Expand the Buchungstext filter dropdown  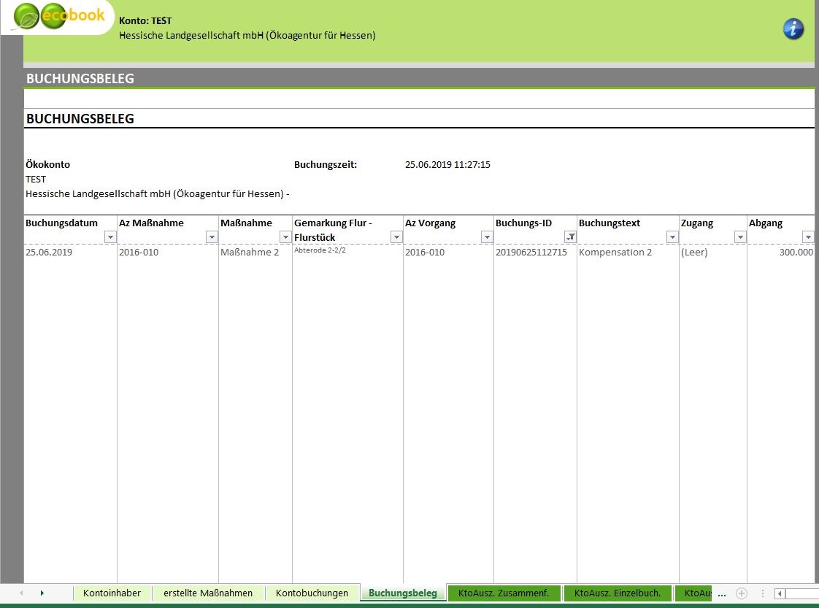tap(672, 237)
